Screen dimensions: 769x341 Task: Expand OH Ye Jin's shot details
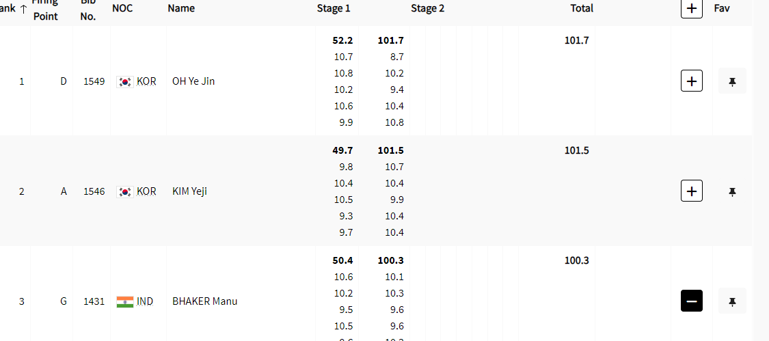click(692, 81)
